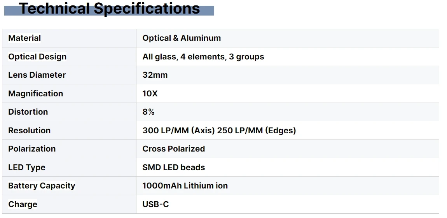
Task: Click the 32mm value
Action: (x=155, y=75)
